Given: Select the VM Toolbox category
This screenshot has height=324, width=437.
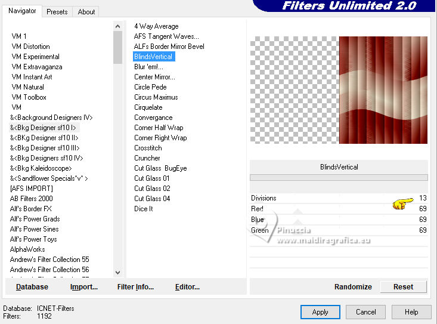Looking at the screenshot, I should pos(29,97).
